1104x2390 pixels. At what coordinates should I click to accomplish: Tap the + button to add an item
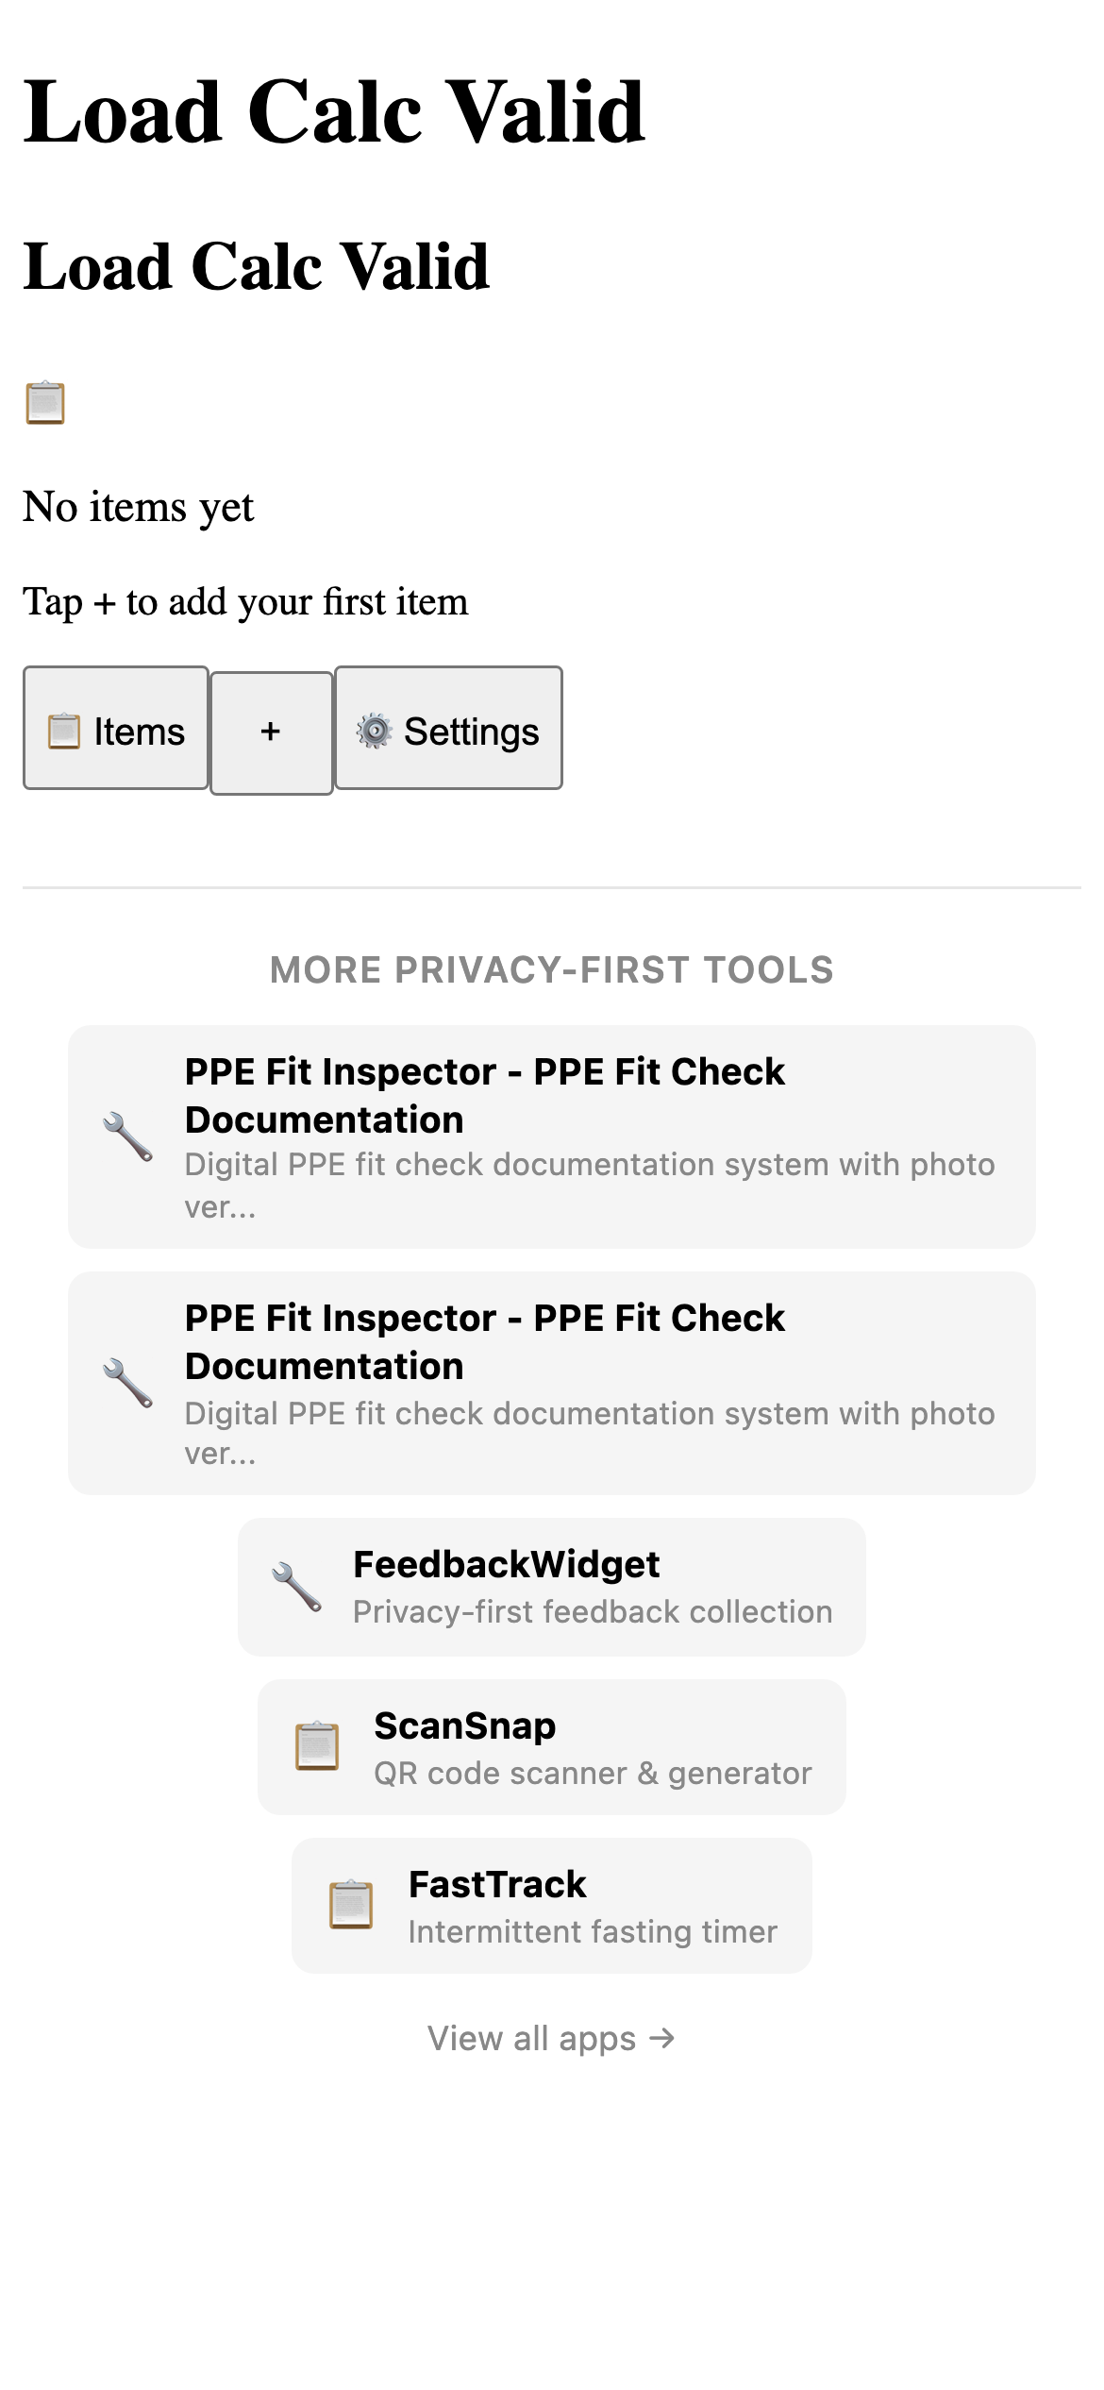point(271,730)
